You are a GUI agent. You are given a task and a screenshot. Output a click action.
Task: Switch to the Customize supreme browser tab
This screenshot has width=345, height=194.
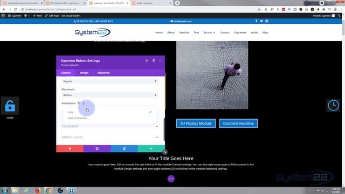[x=23, y=3]
